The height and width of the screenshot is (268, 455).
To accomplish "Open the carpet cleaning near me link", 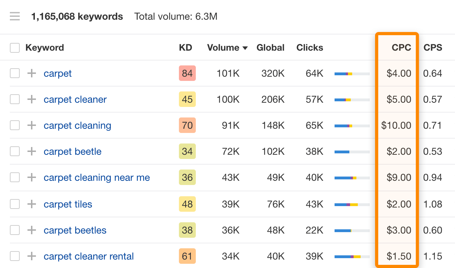I will pos(97,178).
